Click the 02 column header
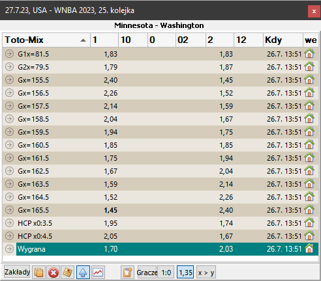Screen dimensions: 321x281 (191, 40)
